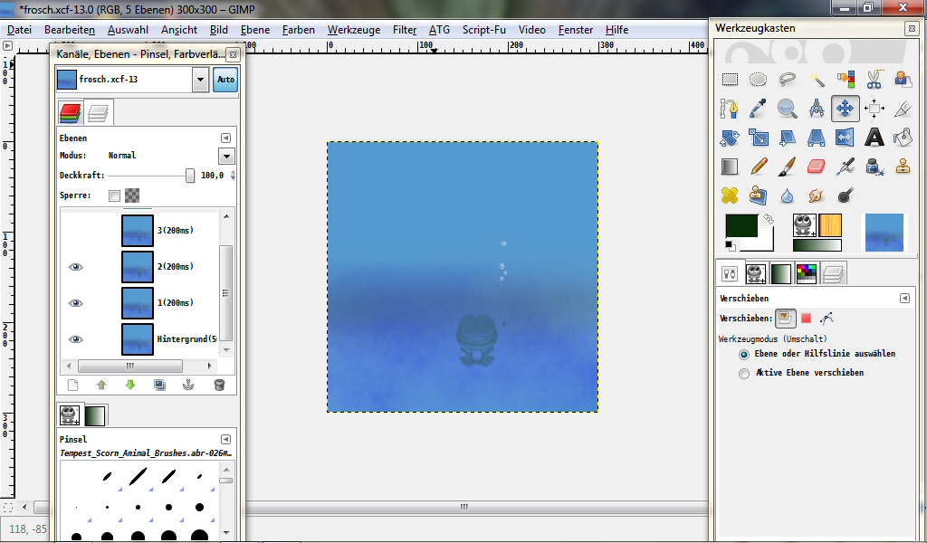Select the 3(200ms) layer thumbnail
The height and width of the screenshot is (543, 927).
[x=138, y=231]
